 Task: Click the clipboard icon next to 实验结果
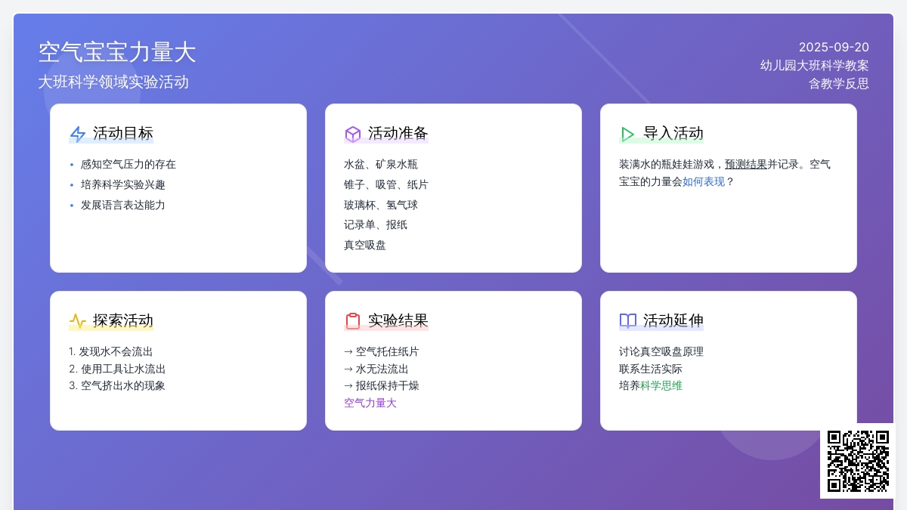[352, 321]
